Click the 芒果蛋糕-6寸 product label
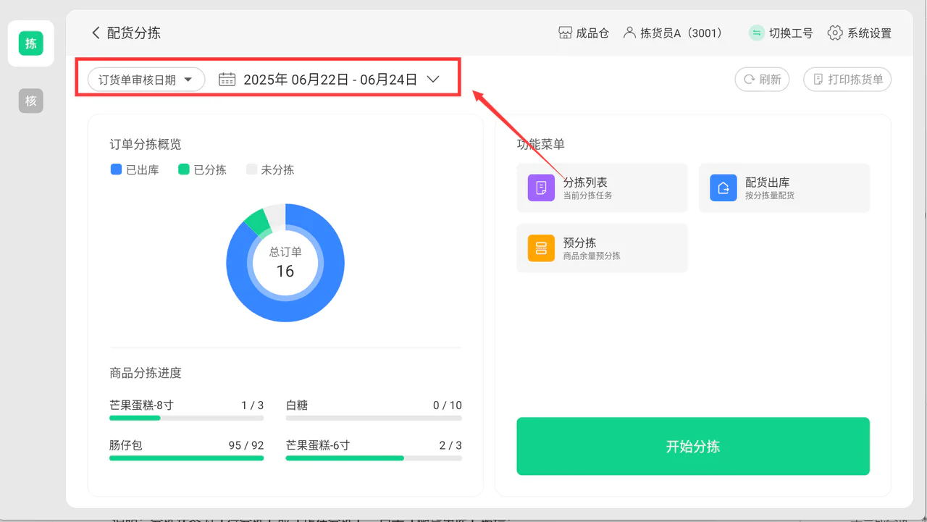The width and height of the screenshot is (927, 522). [x=318, y=445]
